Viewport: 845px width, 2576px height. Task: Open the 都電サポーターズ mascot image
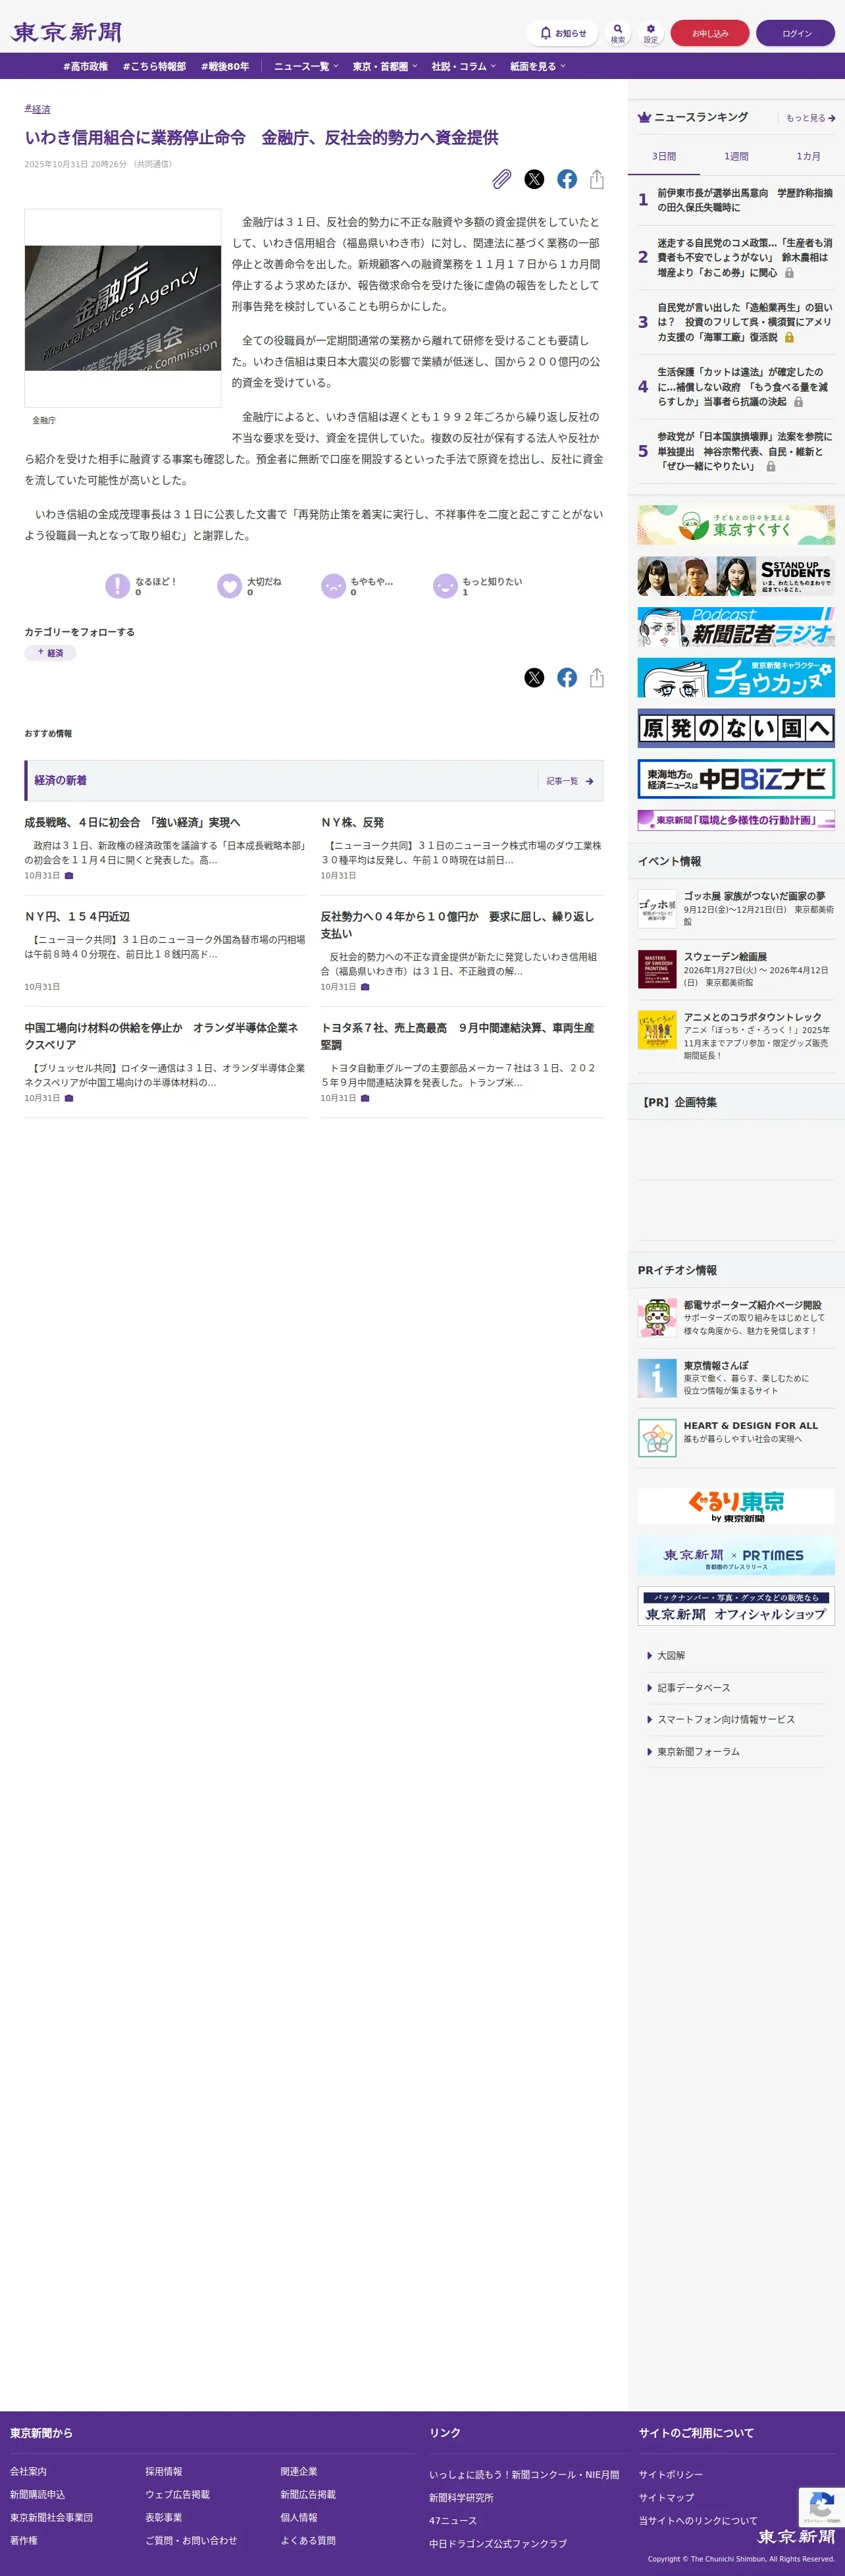click(657, 1318)
